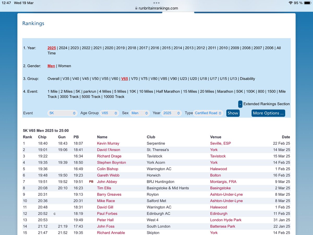Open the Edinburgh venue link
This screenshot has width=313, height=235.
point(219,214)
